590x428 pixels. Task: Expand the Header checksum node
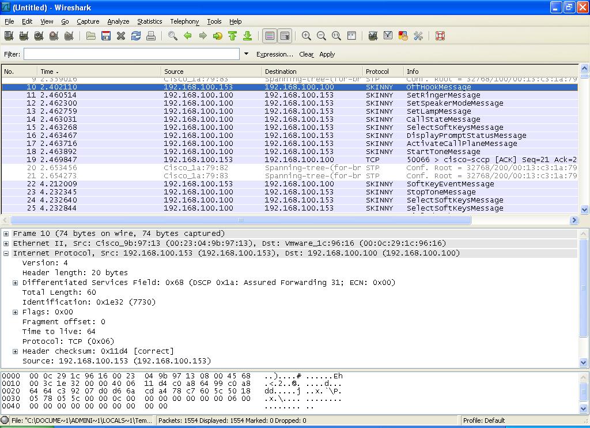tap(16, 351)
